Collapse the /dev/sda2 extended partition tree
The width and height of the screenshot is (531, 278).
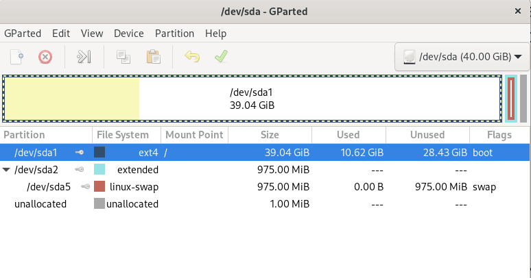click(6, 169)
